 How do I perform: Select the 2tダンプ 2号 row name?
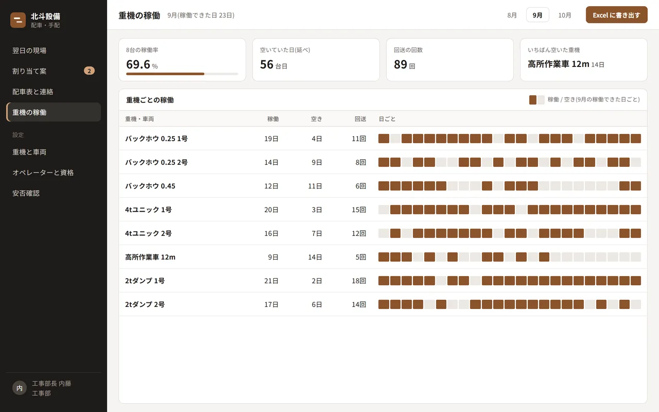coord(145,304)
